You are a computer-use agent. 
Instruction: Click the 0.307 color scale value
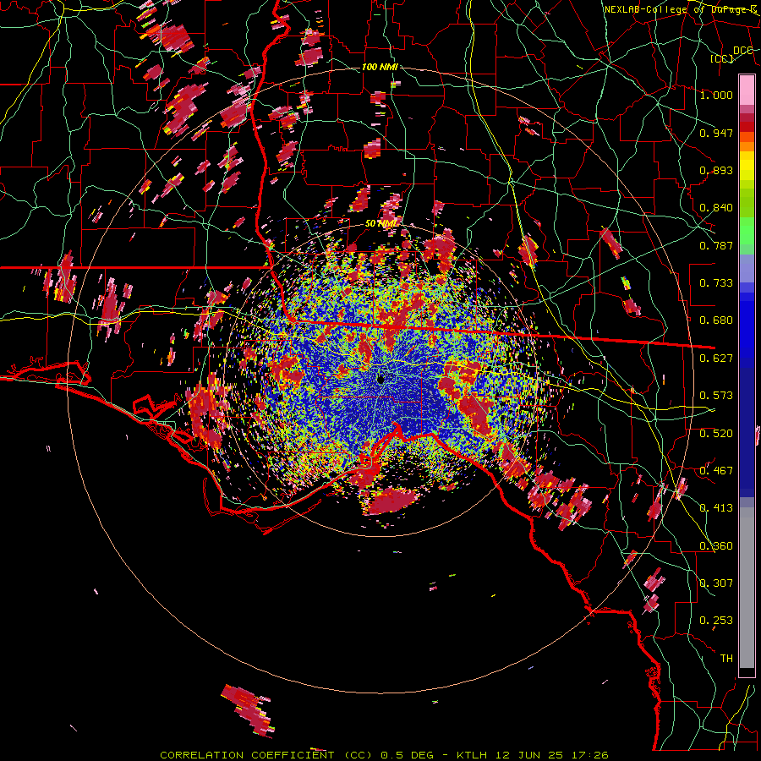tap(716, 583)
